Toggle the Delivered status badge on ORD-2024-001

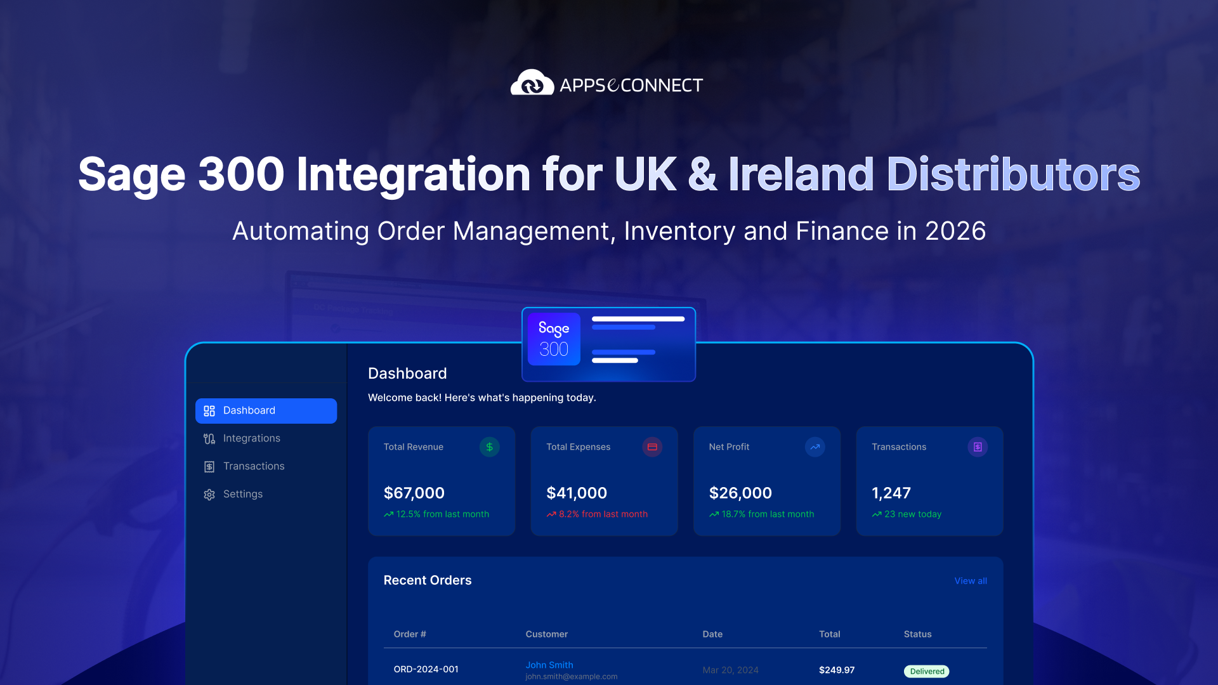click(926, 671)
